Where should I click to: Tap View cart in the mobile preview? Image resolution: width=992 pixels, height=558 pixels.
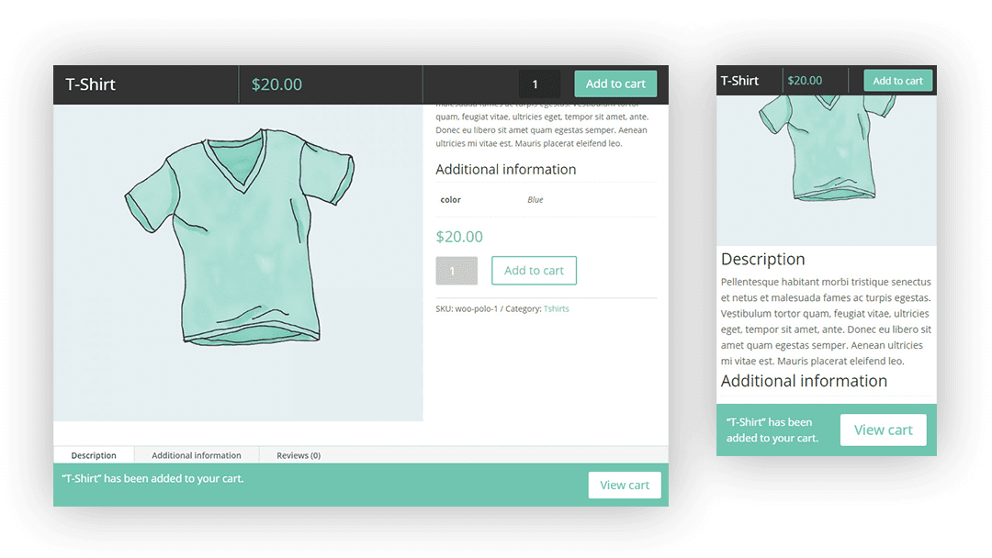[883, 430]
